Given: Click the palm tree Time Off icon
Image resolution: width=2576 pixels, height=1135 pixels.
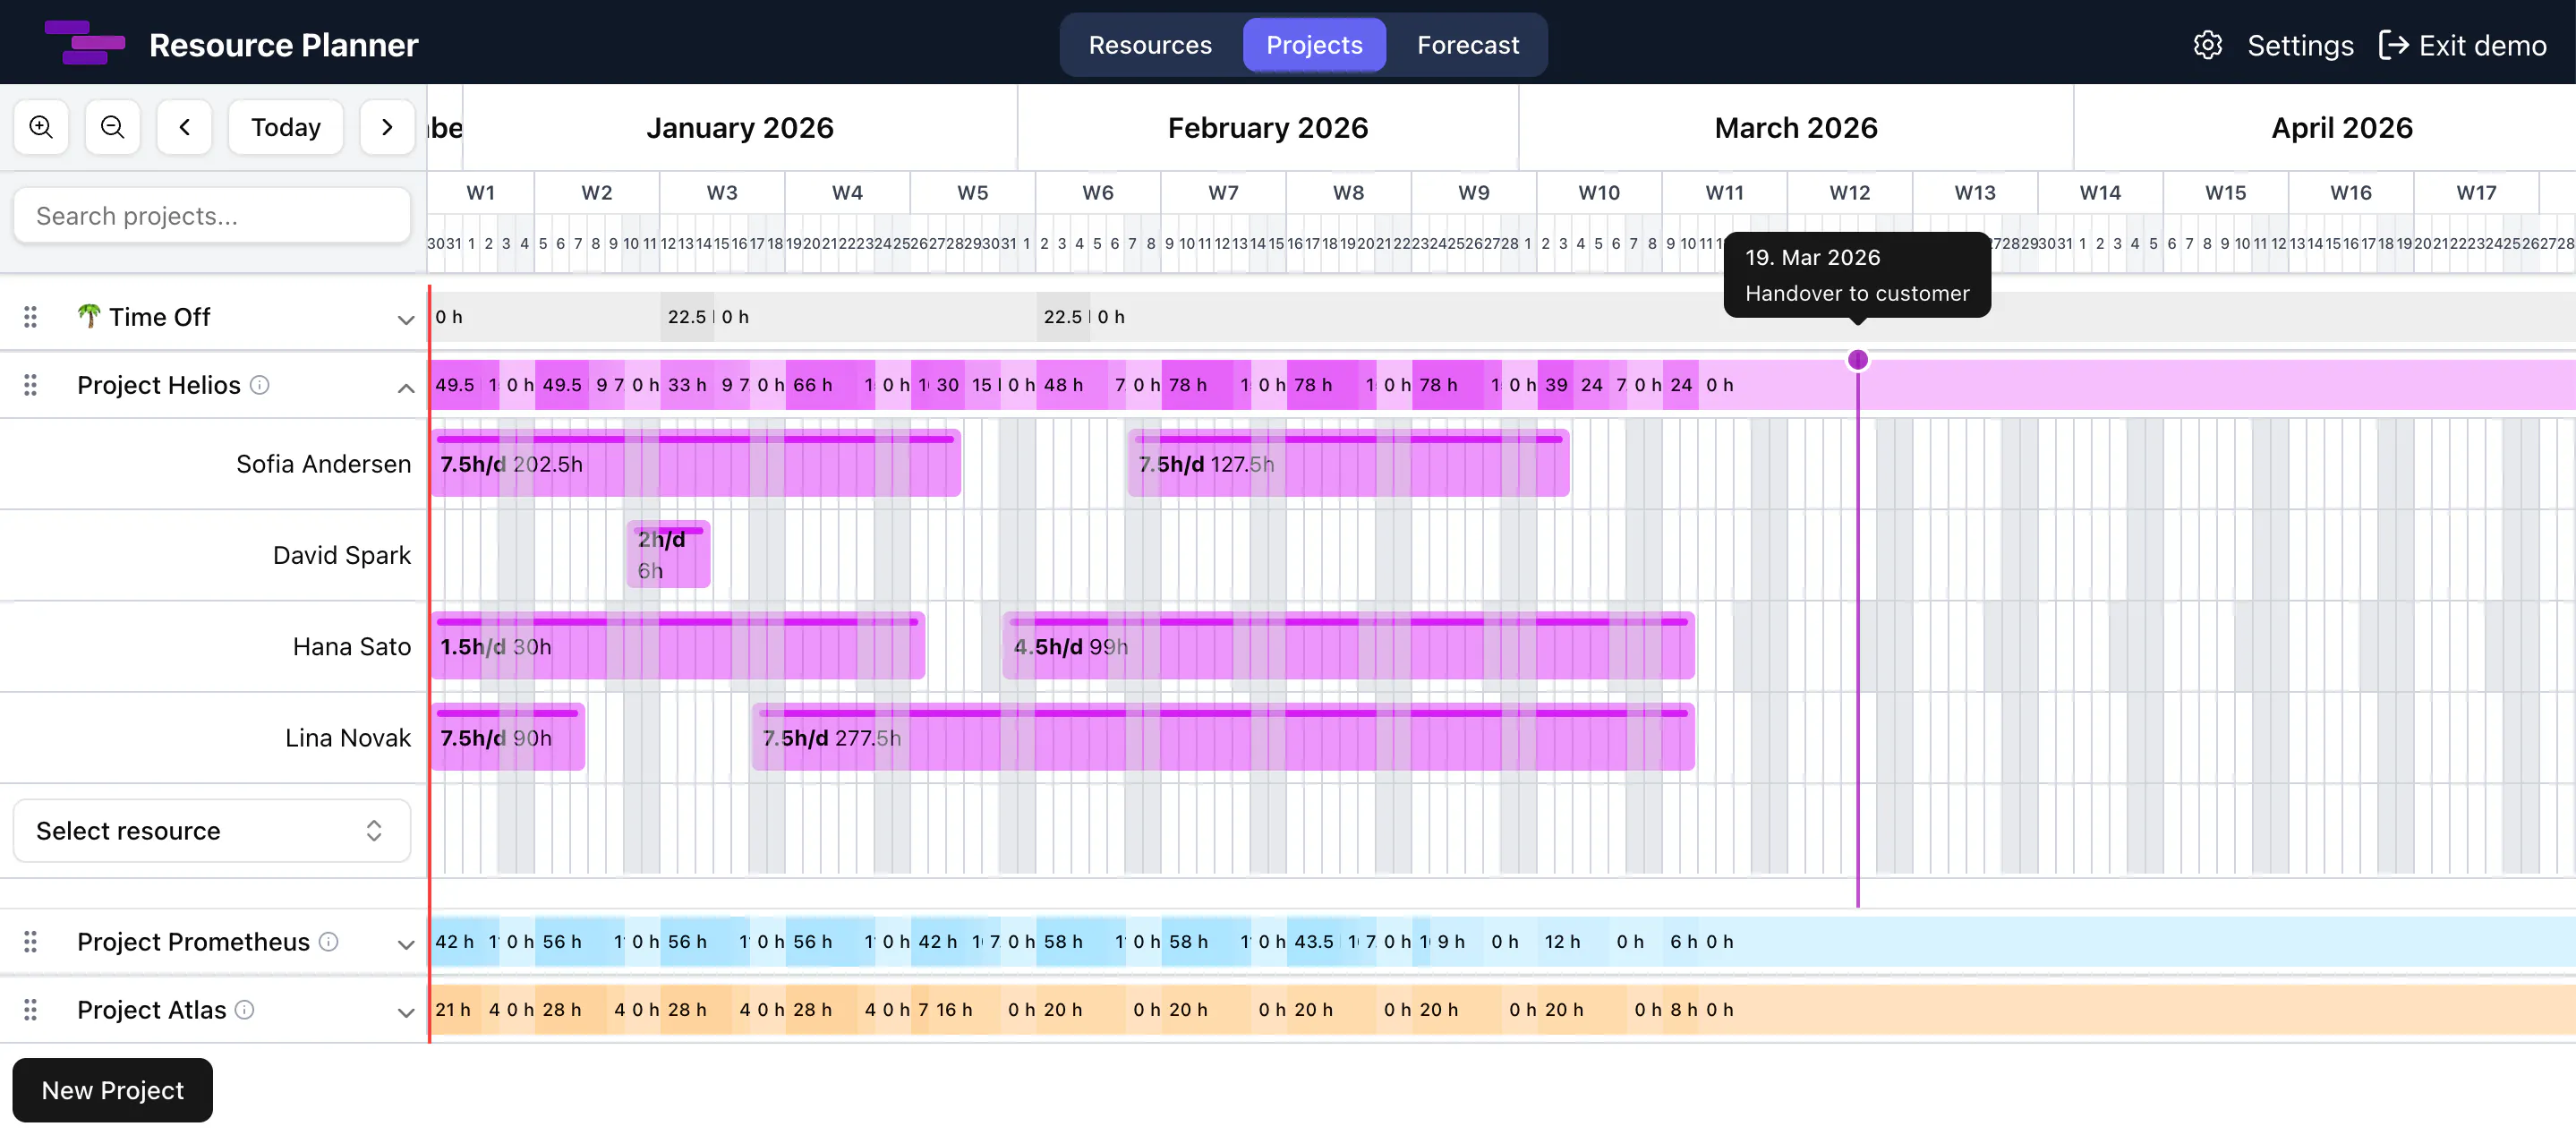Looking at the screenshot, I should coord(89,316).
